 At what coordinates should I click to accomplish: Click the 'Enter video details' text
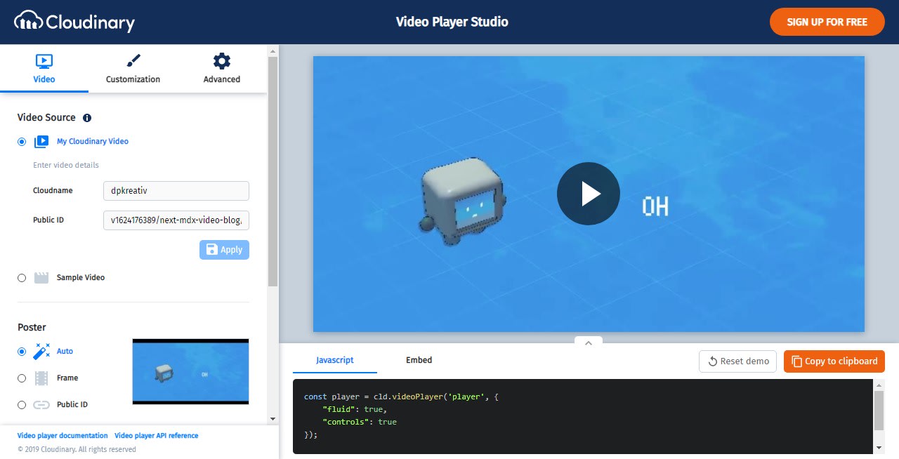[x=66, y=166]
